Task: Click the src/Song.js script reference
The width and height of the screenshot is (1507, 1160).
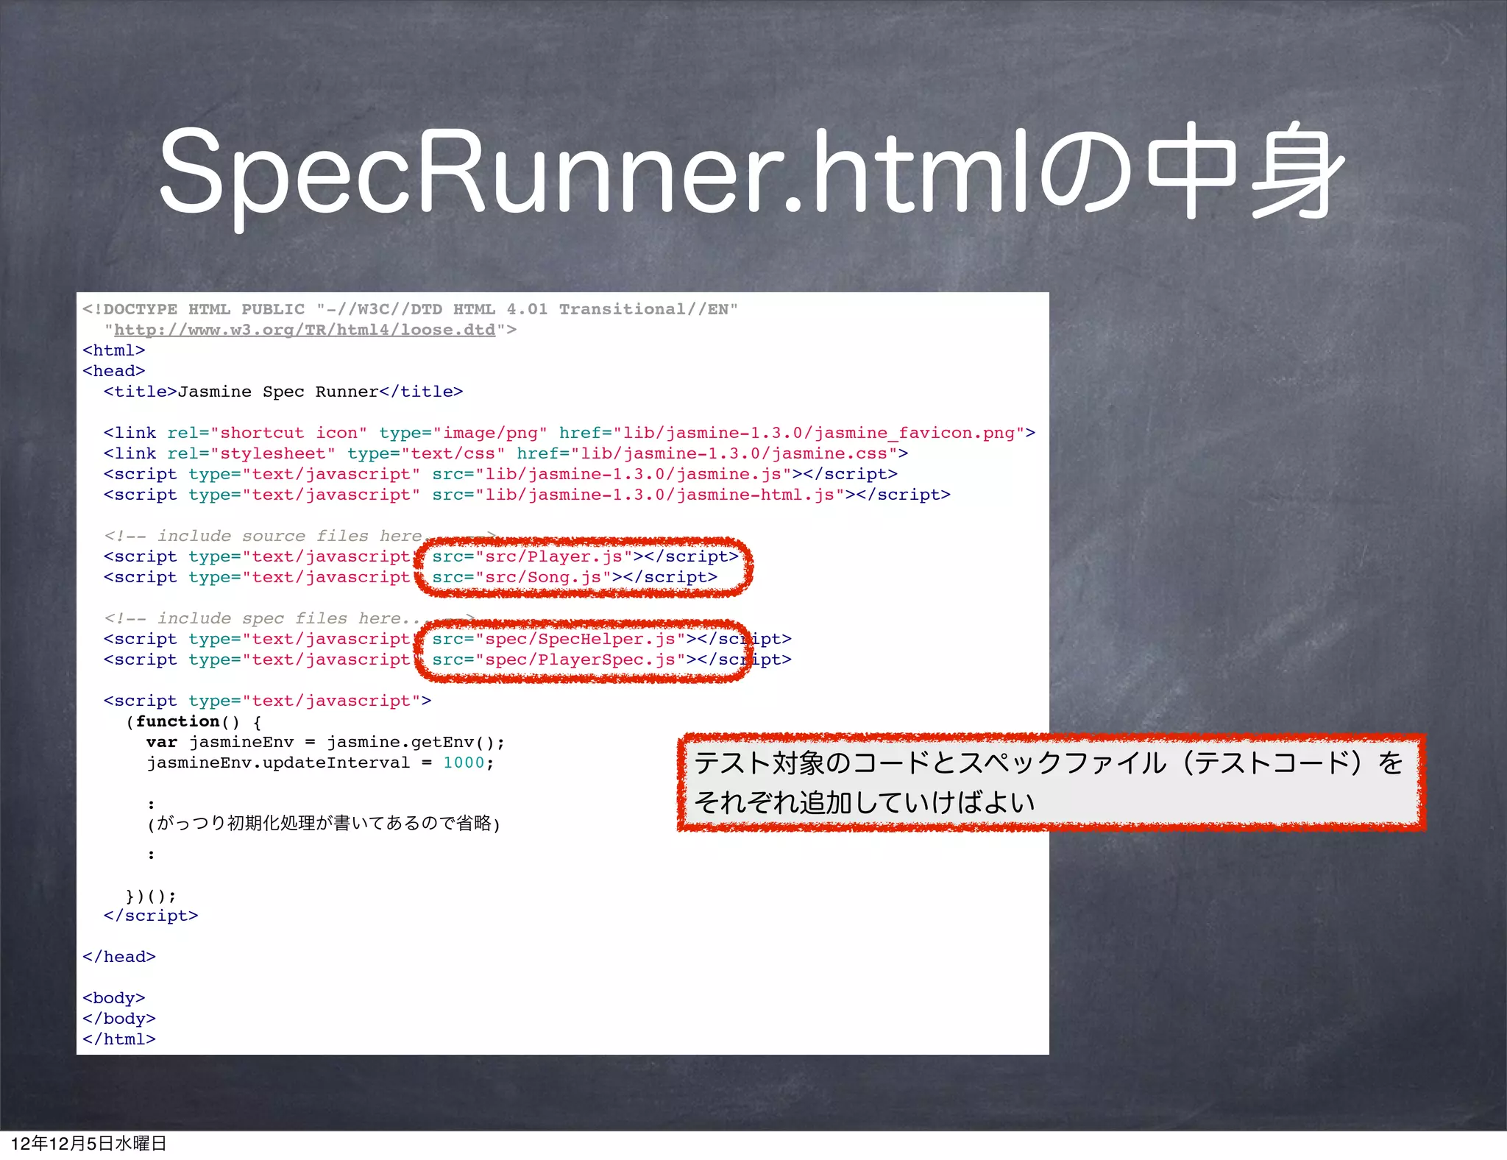Action: pyautogui.click(x=575, y=577)
